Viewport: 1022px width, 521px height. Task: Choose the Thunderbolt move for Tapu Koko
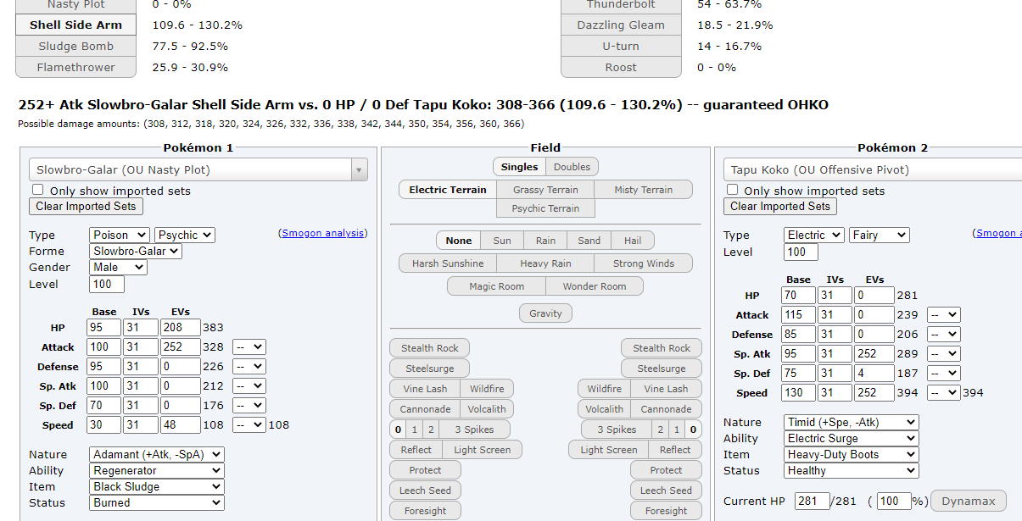[621, 5]
